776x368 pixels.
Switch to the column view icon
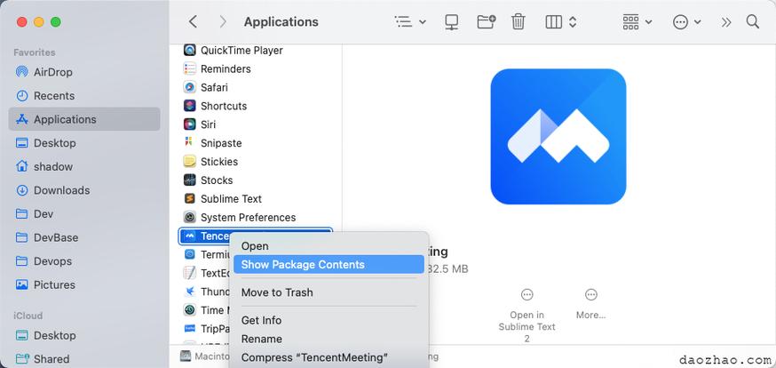[x=553, y=22]
